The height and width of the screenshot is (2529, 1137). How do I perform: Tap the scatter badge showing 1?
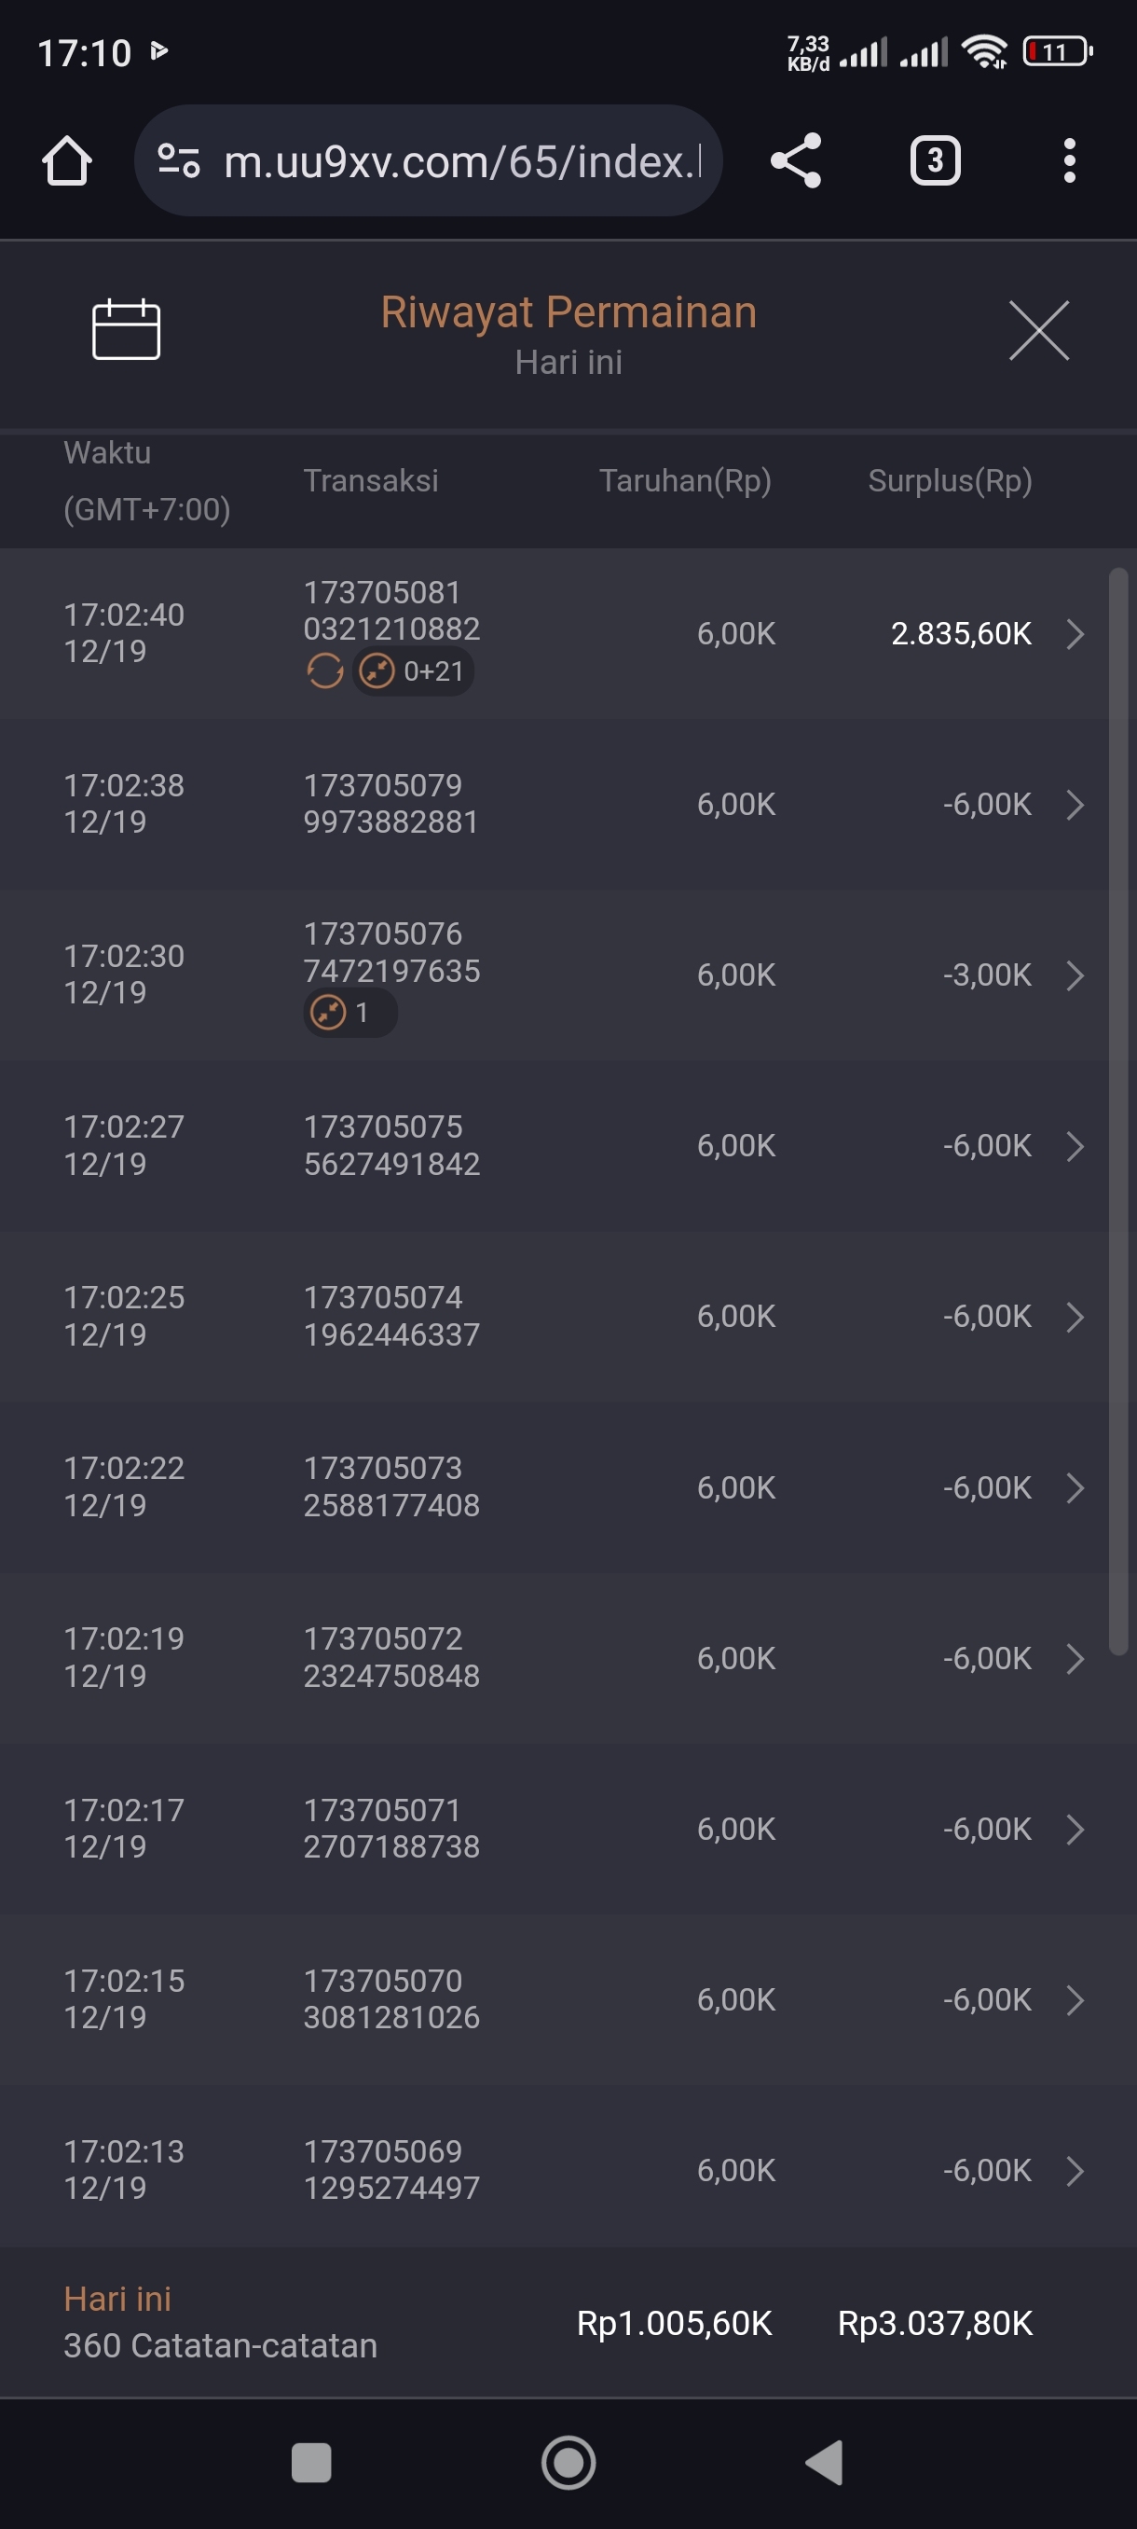349,1012
